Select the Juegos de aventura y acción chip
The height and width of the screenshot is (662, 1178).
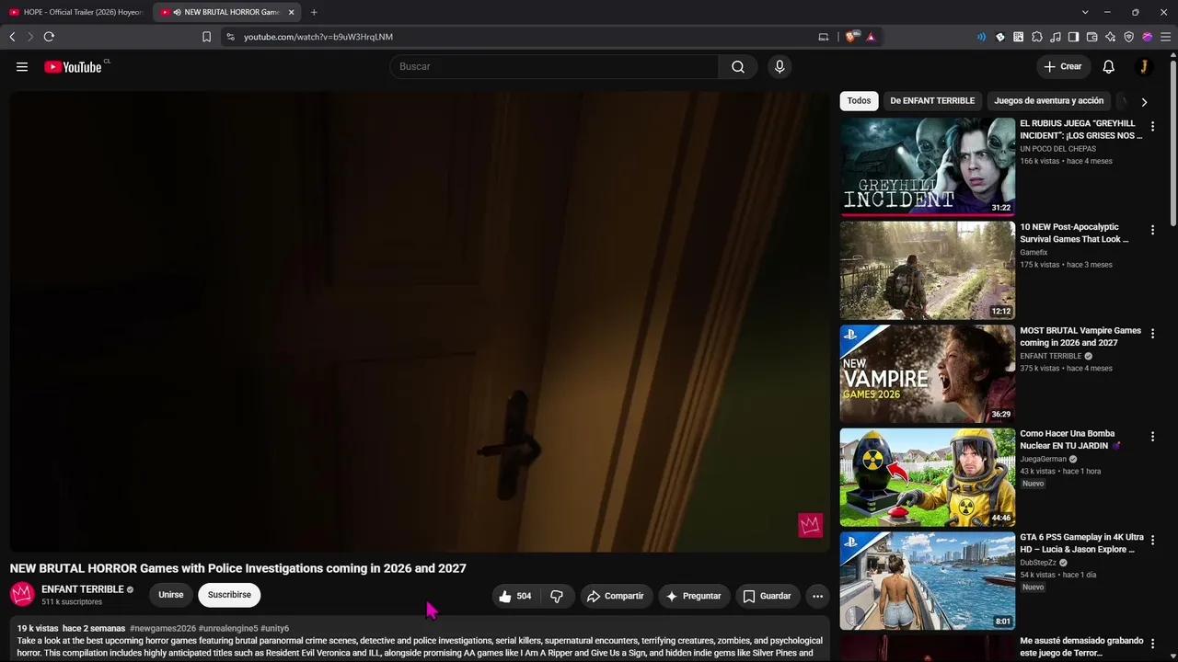point(1048,101)
